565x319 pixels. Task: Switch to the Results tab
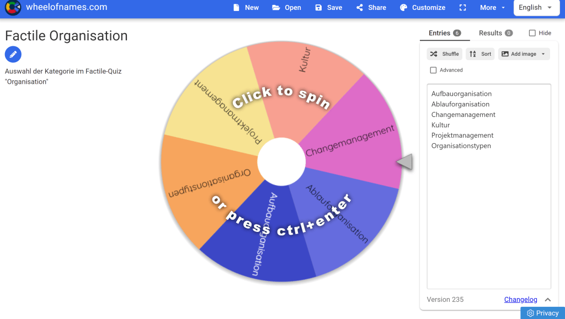click(x=495, y=33)
